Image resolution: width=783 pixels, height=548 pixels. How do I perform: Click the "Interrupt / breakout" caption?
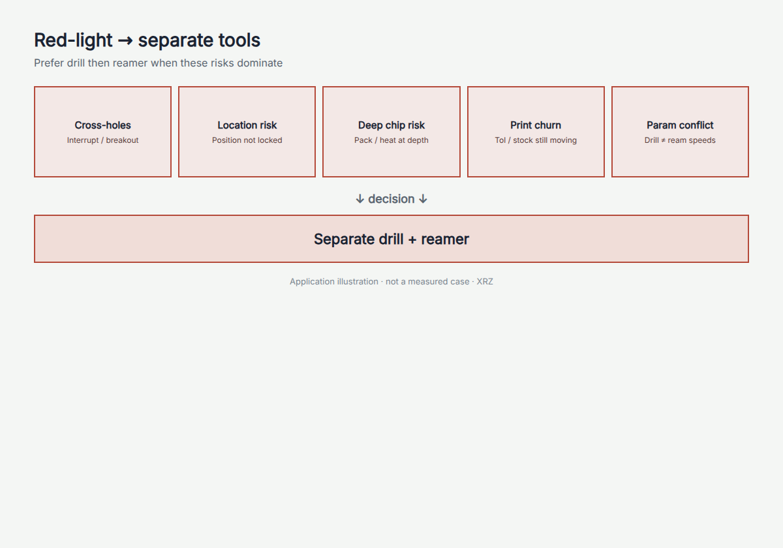(102, 140)
